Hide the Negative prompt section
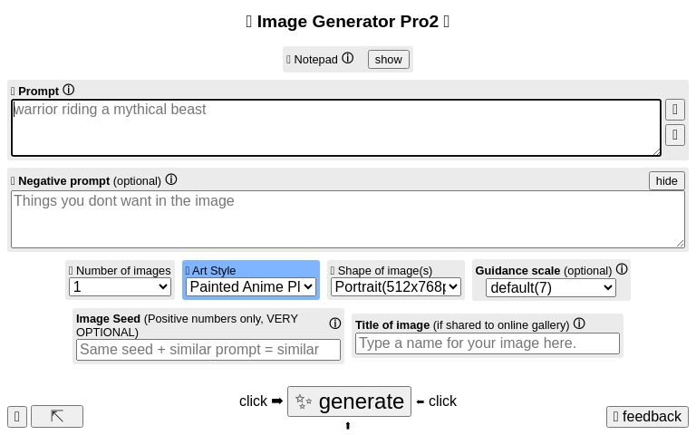This screenshot has width=696, height=435. click(666, 180)
